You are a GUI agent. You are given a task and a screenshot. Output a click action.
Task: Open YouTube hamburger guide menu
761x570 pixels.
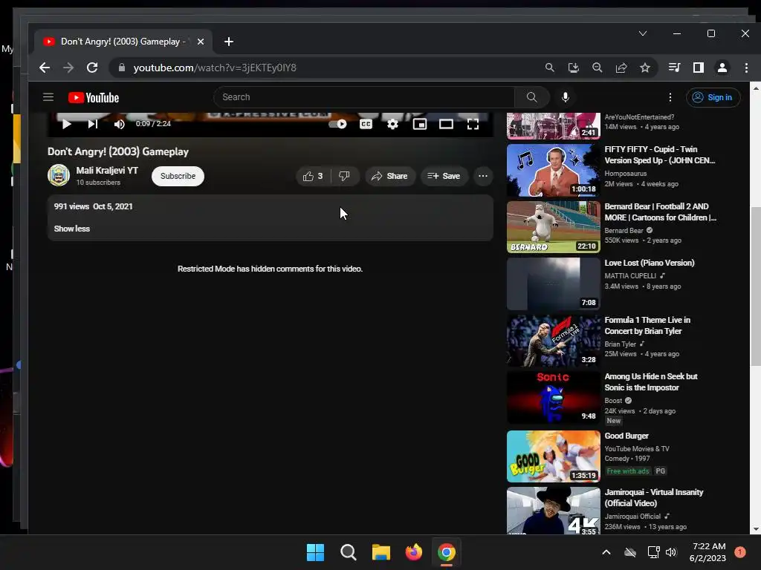[48, 97]
